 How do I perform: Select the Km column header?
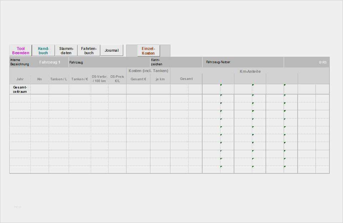click(x=40, y=79)
